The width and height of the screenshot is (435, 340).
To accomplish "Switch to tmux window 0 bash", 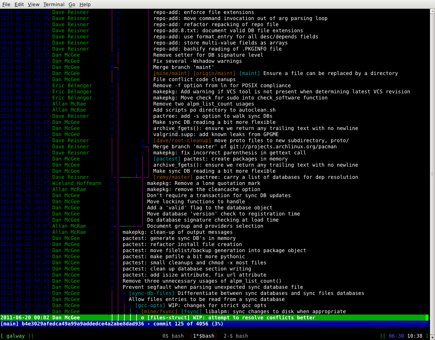I will point(173,336).
